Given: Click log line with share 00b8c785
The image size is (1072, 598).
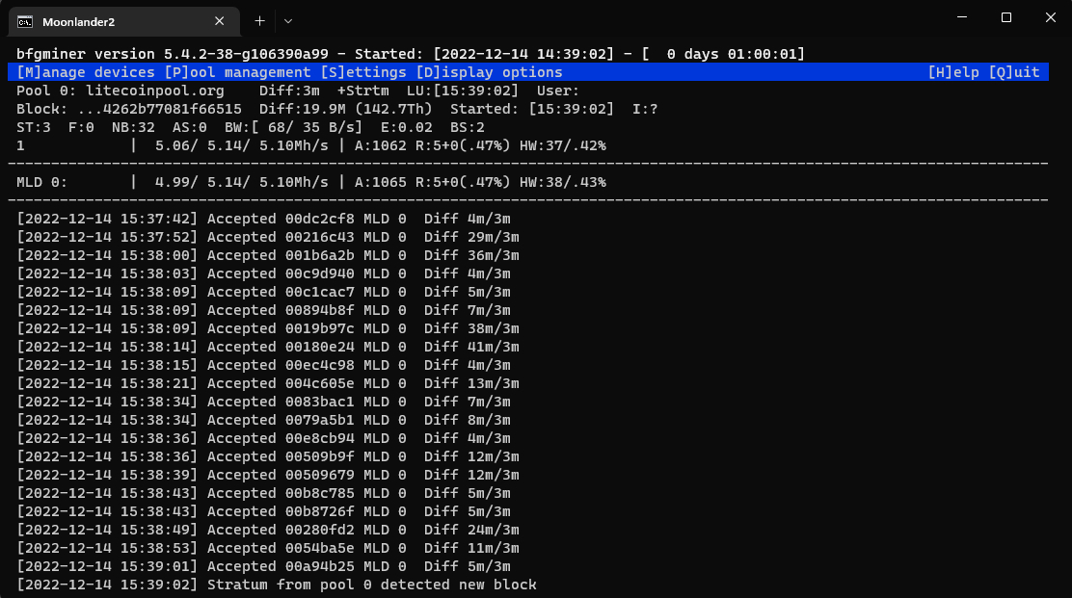Looking at the screenshot, I should click(264, 494).
